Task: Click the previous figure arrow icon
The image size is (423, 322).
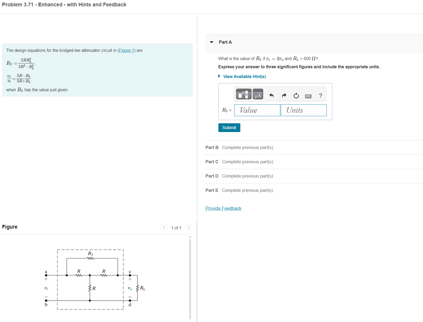Action: (164, 227)
